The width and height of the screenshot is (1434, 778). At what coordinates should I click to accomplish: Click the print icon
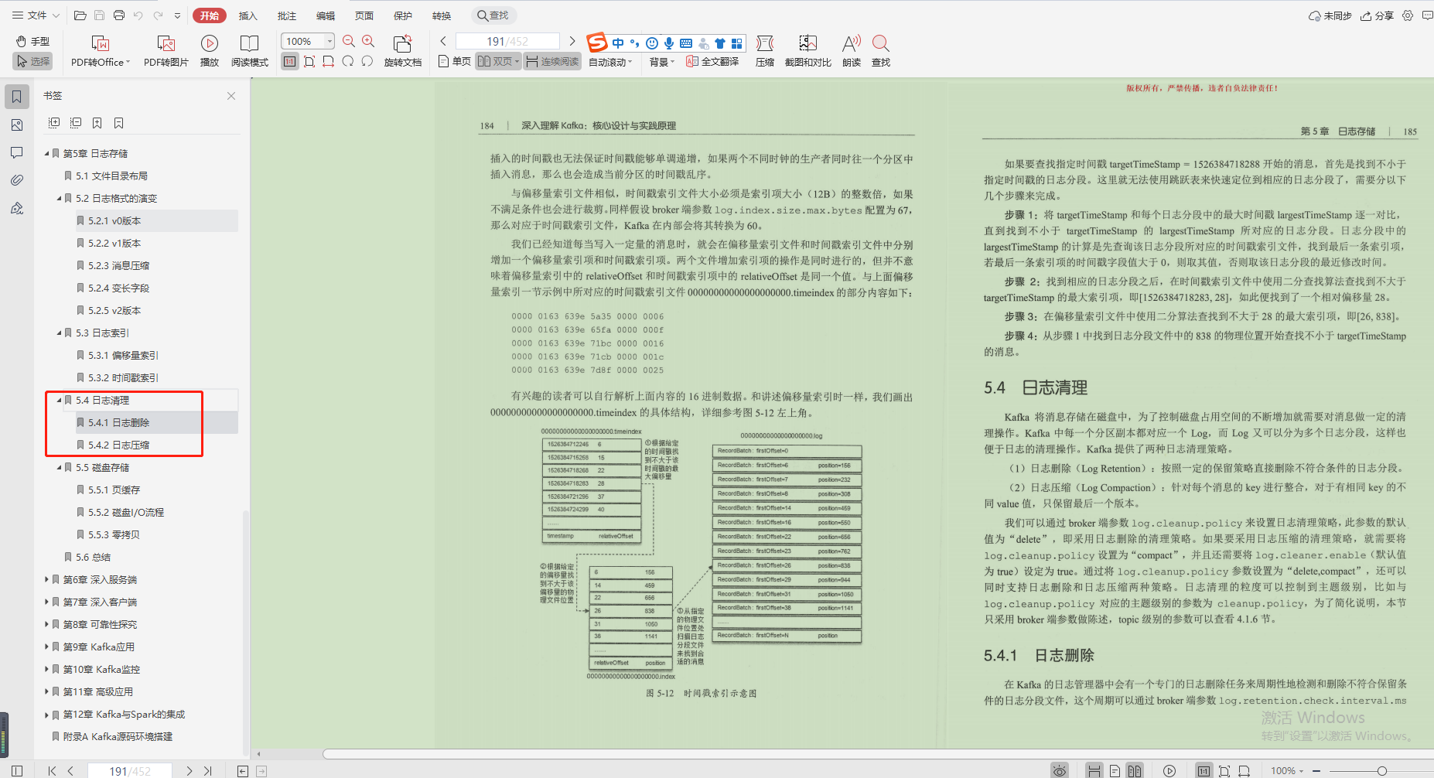point(119,15)
